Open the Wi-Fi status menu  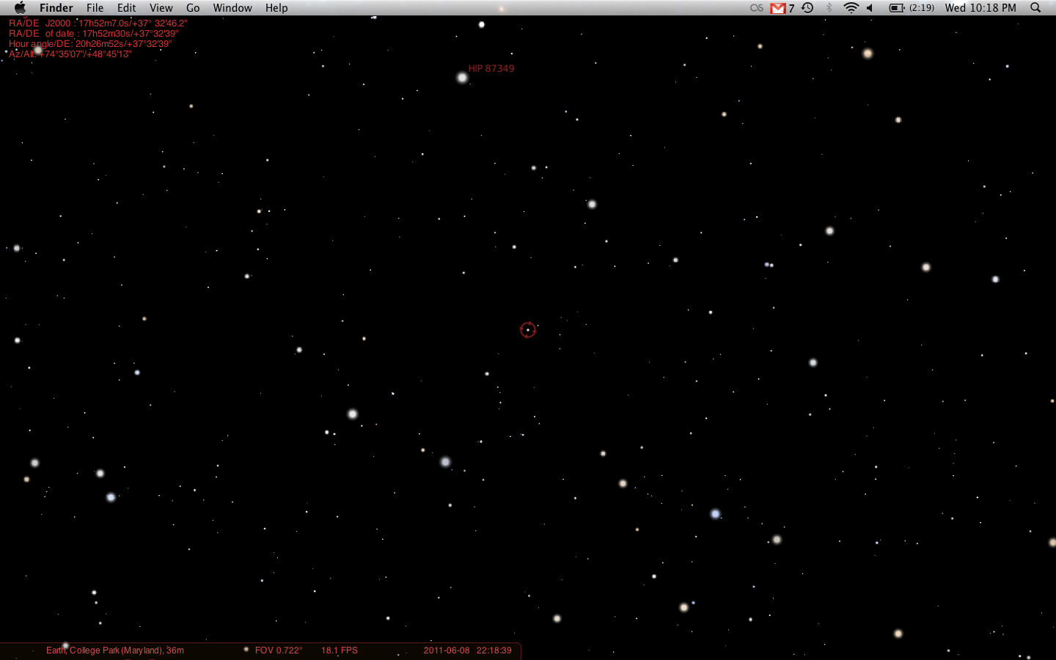851,8
